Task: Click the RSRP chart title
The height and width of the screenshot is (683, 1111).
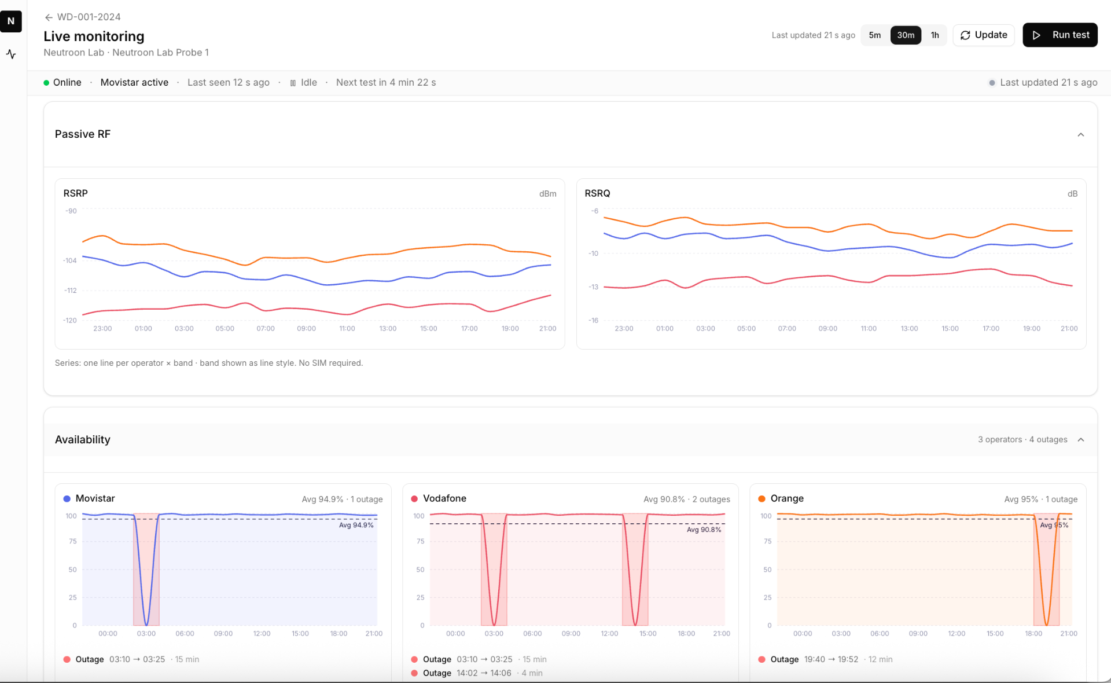Action: pyautogui.click(x=76, y=193)
